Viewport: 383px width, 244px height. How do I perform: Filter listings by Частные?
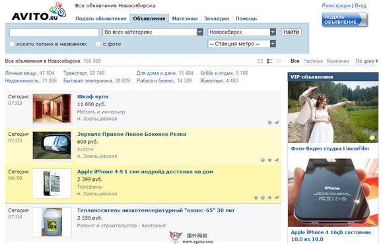pyautogui.click(x=313, y=61)
